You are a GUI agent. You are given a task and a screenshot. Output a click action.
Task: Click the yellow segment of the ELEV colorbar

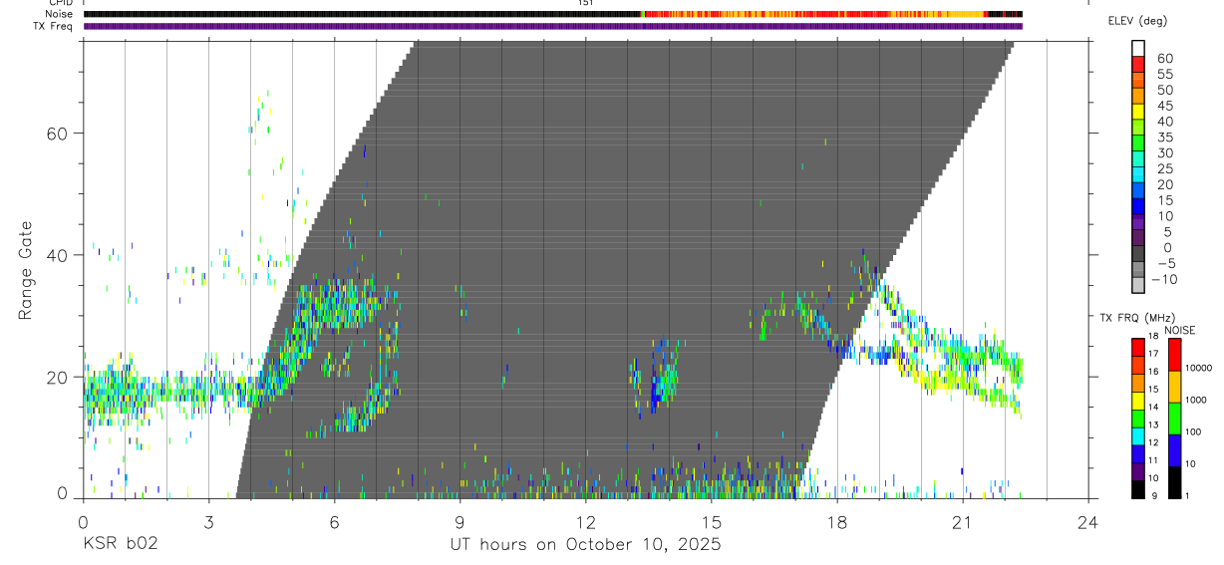pyautogui.click(x=1138, y=112)
